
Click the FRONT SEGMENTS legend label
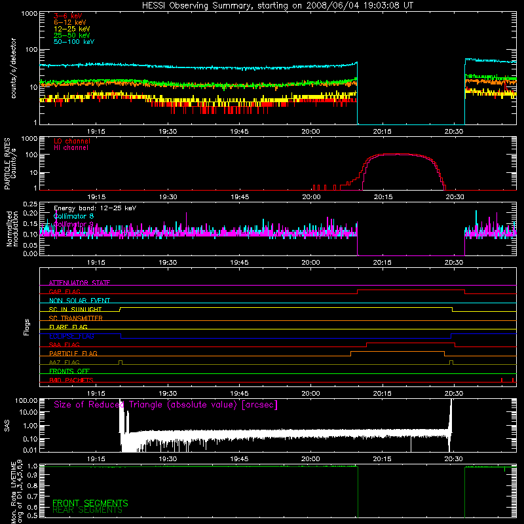[x=90, y=503]
